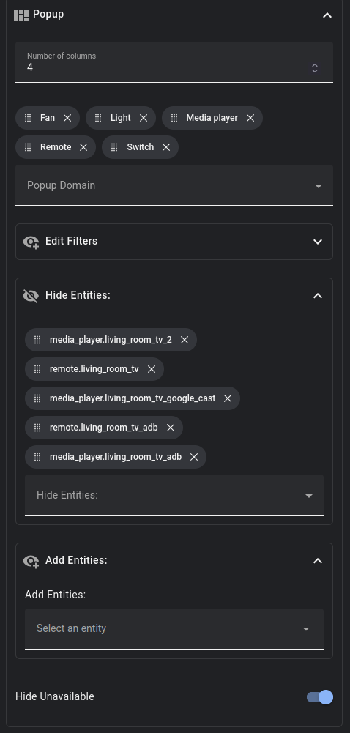Collapse the Add Entities section
Screen dimensions: 350x733
[x=318, y=560]
